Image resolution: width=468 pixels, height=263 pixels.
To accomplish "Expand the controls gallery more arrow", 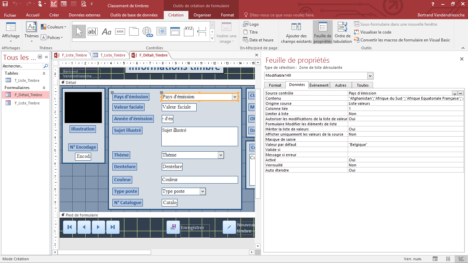I will [212, 39].
